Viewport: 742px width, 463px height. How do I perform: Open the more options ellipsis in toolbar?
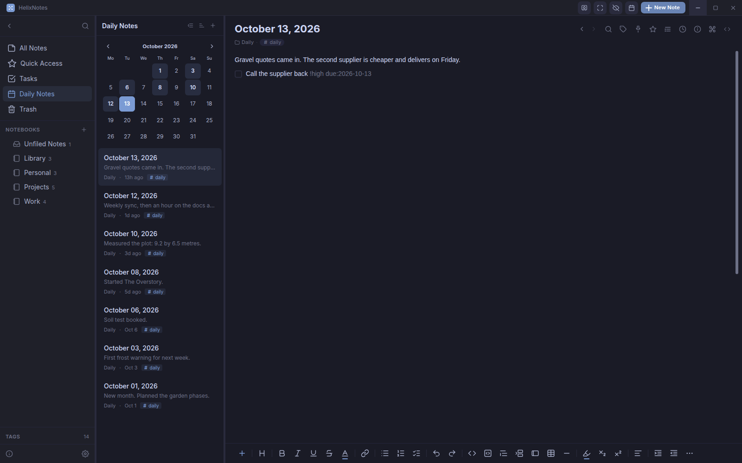tap(690, 453)
